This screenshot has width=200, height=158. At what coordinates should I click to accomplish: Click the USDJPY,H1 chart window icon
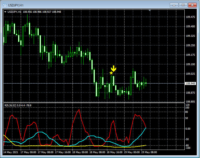point(5,5)
